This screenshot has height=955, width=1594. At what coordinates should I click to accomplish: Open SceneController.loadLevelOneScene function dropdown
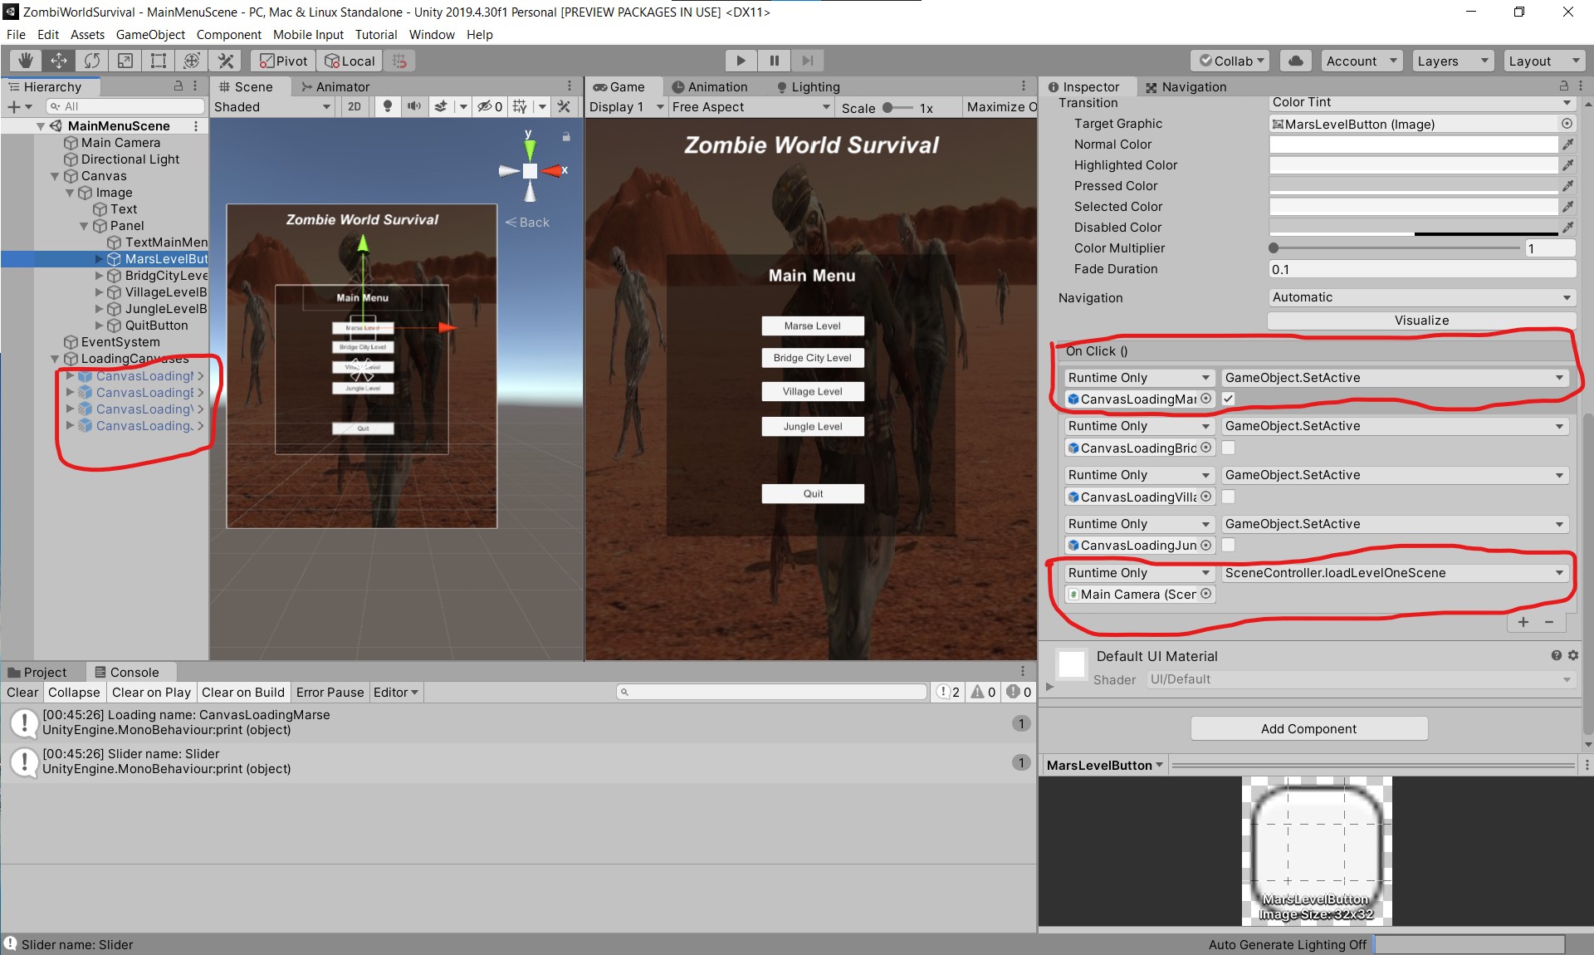pos(1394,573)
